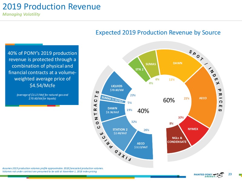This screenshot has width=242, height=181.
Task: Click the '19%' percentage label
Action: coord(129,110)
